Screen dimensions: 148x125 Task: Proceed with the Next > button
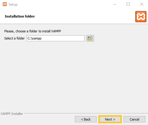point(110,119)
